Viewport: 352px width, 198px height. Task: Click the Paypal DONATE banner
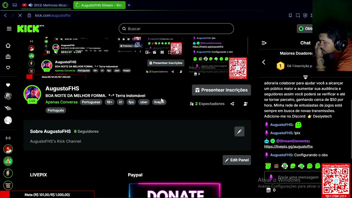pyautogui.click(x=175, y=191)
